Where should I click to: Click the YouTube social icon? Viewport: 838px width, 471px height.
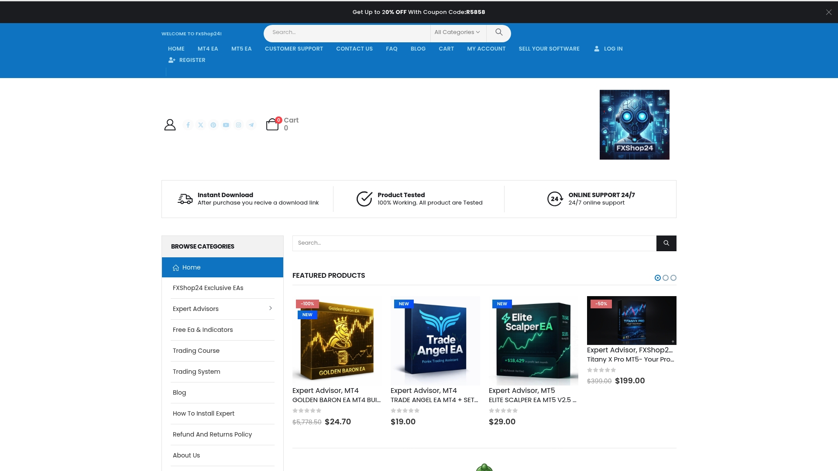[226, 125]
